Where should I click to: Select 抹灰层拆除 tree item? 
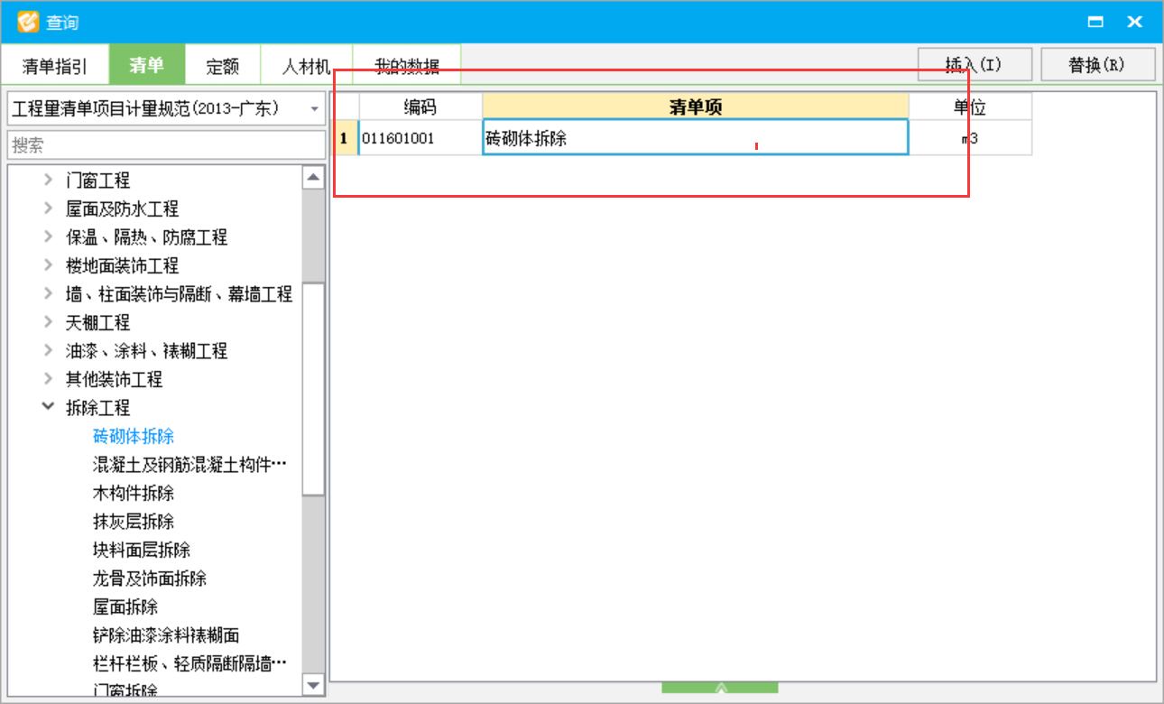click(134, 522)
